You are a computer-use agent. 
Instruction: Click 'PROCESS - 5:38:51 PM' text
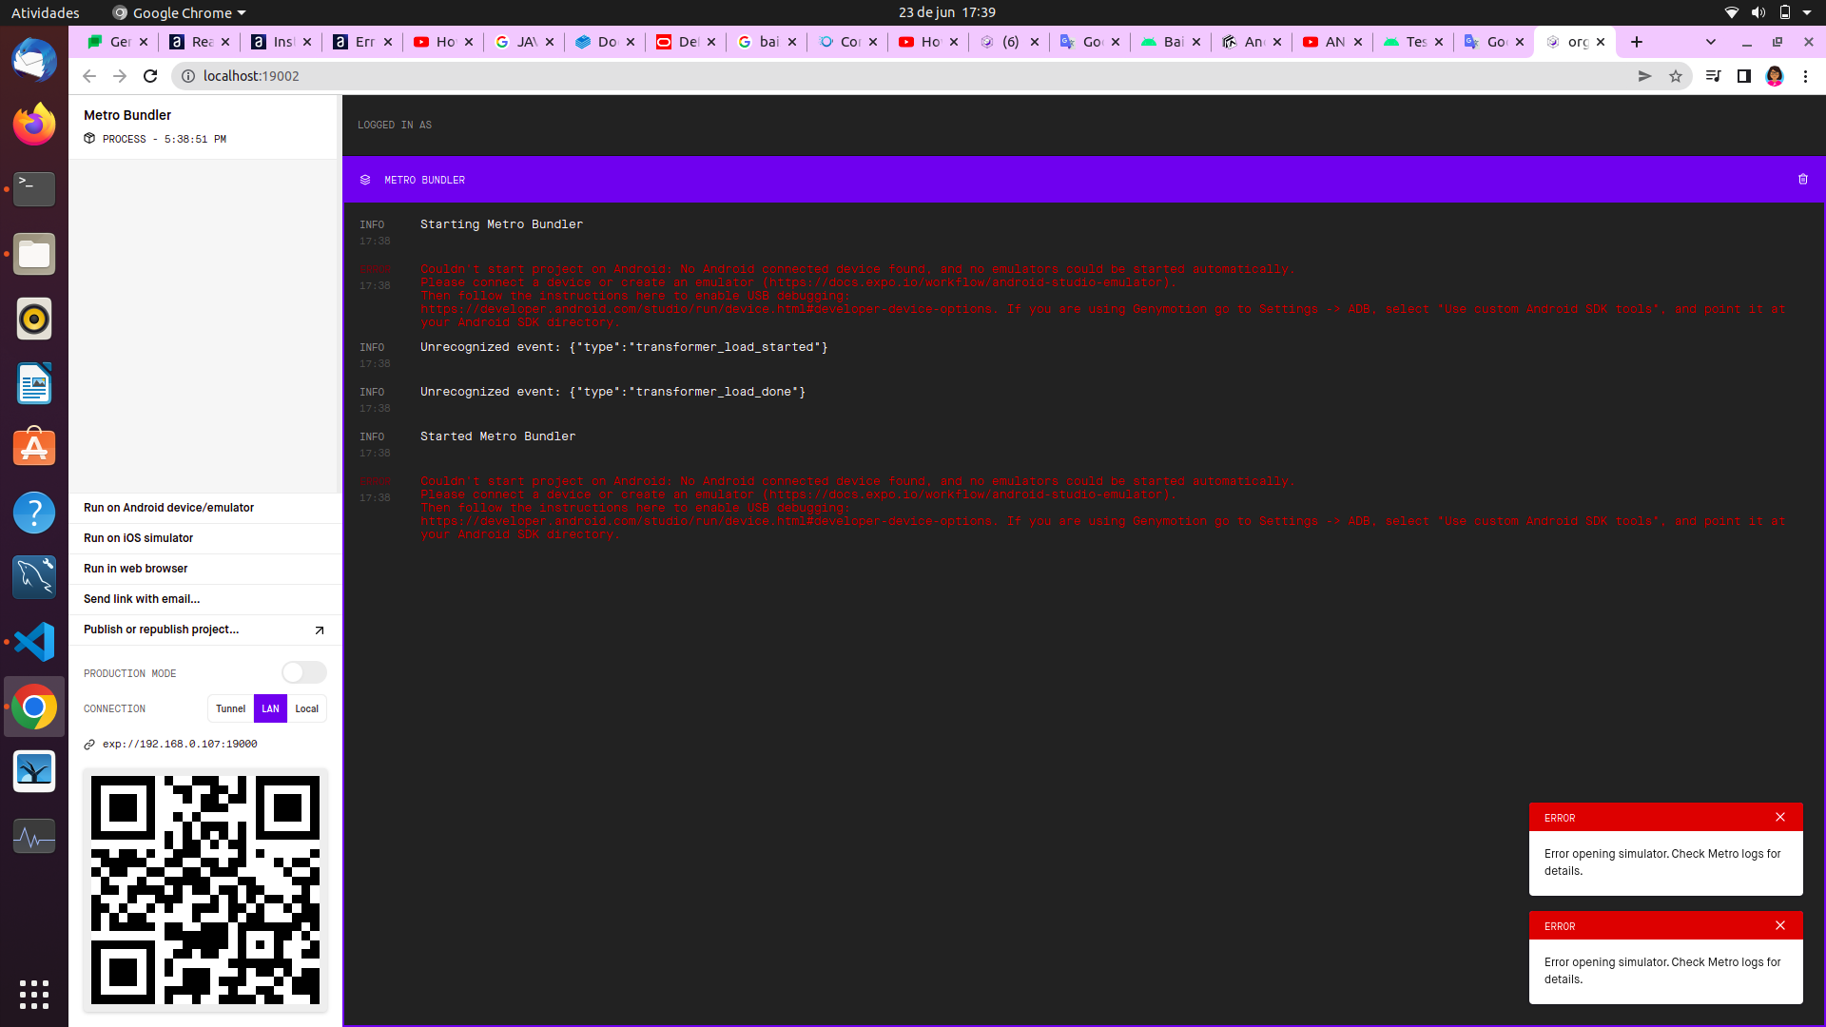click(x=165, y=139)
